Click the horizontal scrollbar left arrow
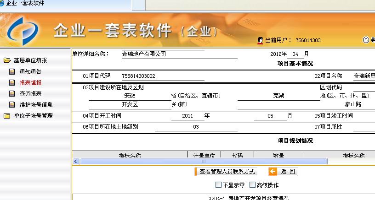Image resolution: width=375 pixels, height=200 pixels. [76, 161]
